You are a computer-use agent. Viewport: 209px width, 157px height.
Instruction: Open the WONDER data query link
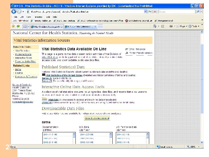tap(47, 103)
